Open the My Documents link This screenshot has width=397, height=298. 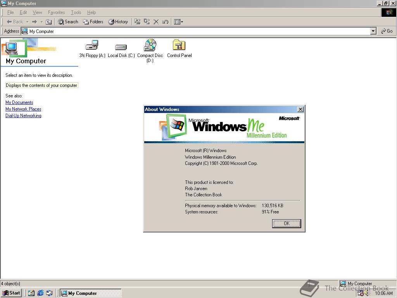[19, 102]
